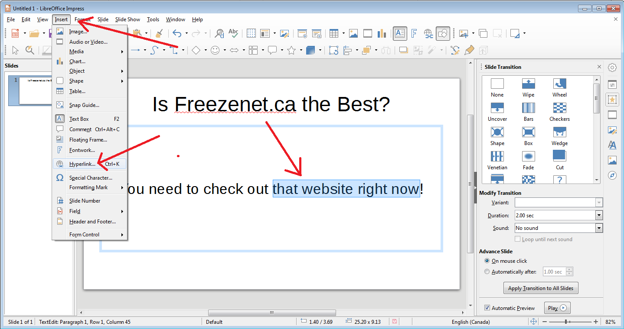
Task: Open sidebar Properties panel icon
Action: (612, 84)
